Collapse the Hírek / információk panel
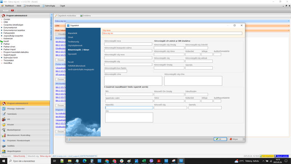Image resolution: width=291 pixels, height=164 pixels. [288, 30]
